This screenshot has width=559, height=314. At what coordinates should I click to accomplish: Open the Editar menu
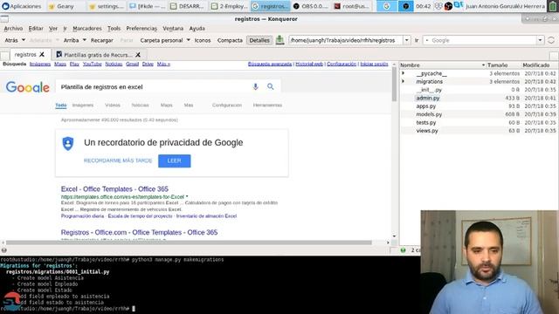(36, 29)
